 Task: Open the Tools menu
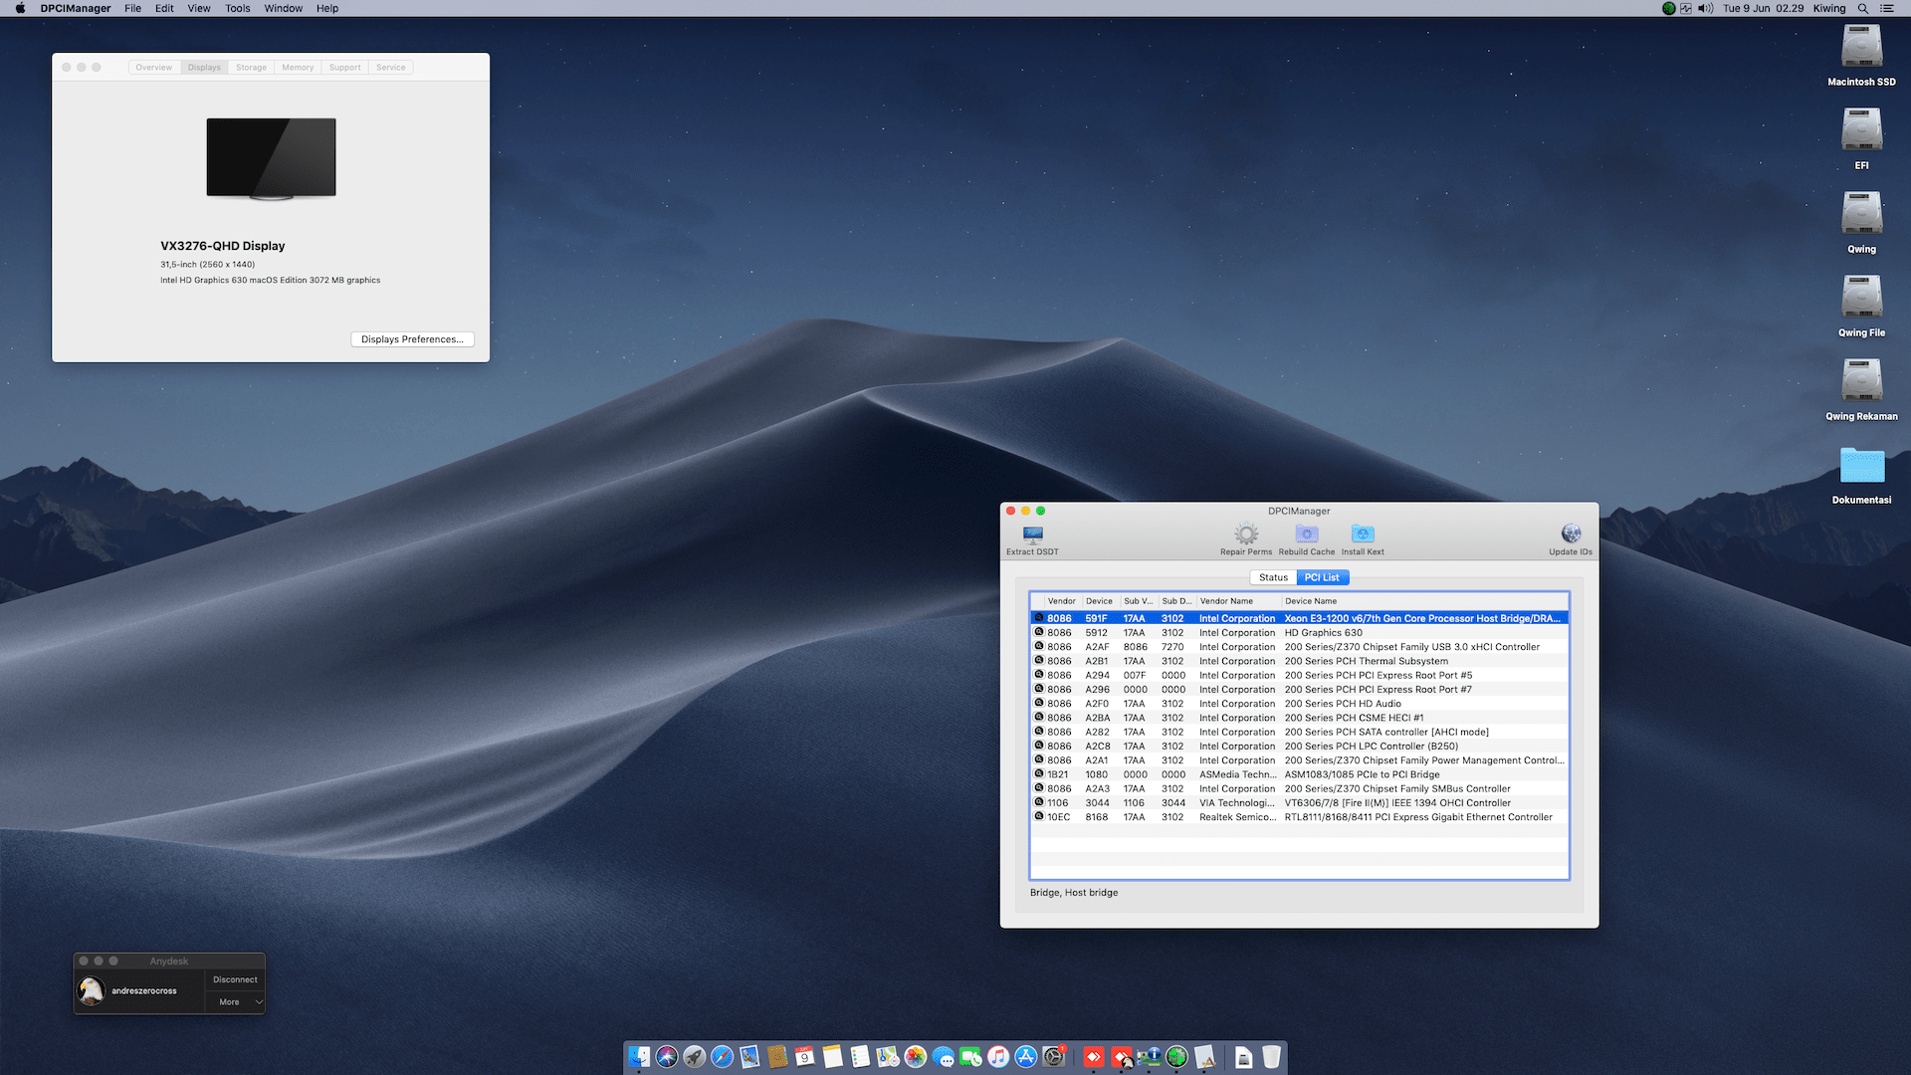point(237,8)
